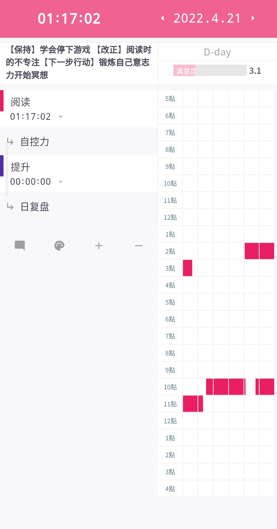277x529 pixels.
Task: Tap the pink 阅读 color bar
Action: click(x=2, y=101)
